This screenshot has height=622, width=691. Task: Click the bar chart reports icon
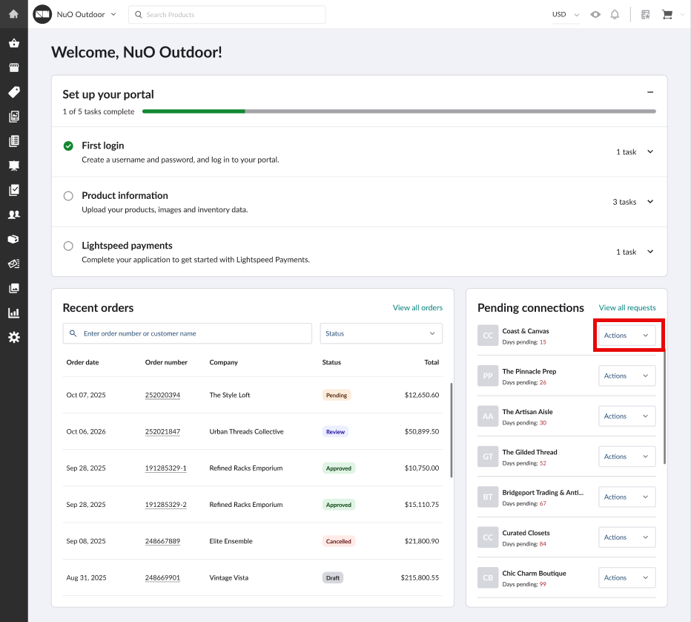pos(13,312)
